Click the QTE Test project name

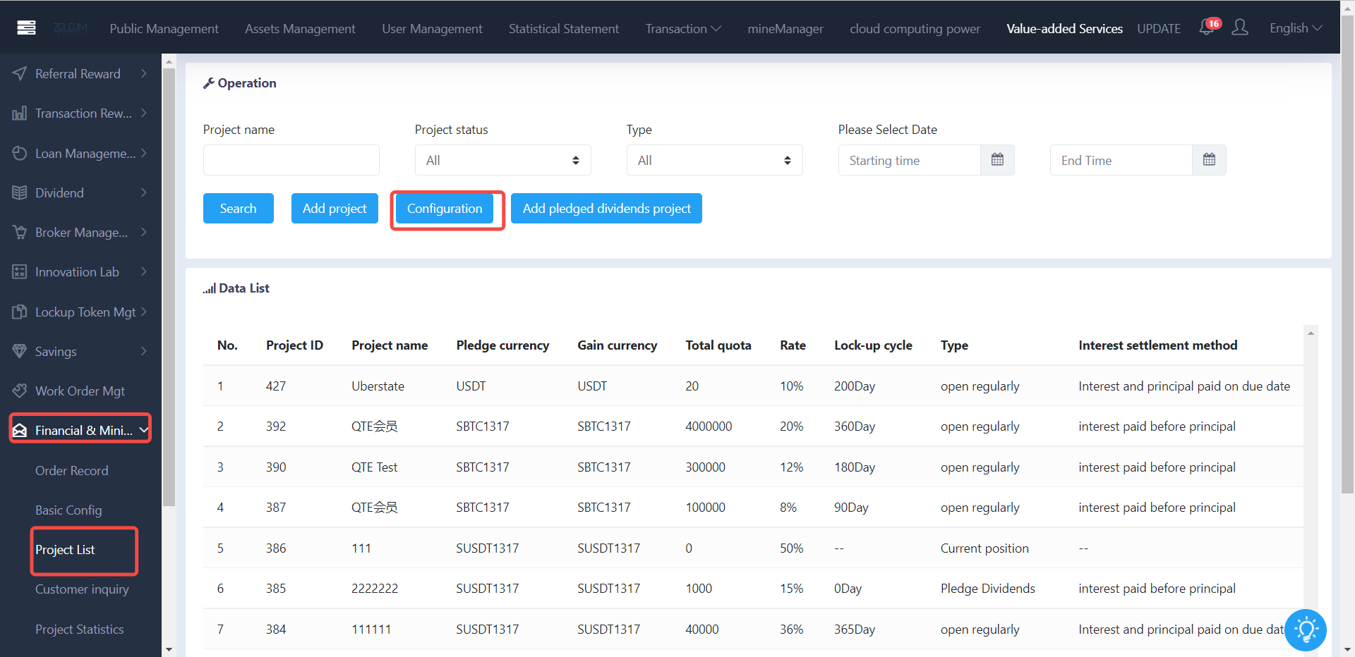click(374, 467)
